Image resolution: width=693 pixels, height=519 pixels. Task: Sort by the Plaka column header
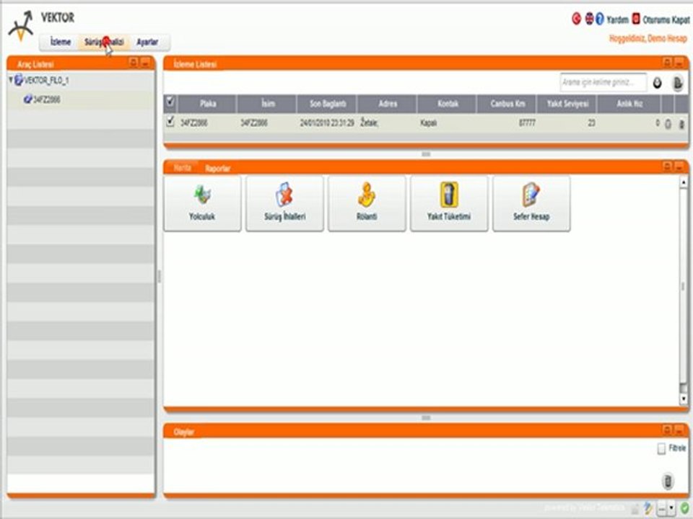coord(208,104)
